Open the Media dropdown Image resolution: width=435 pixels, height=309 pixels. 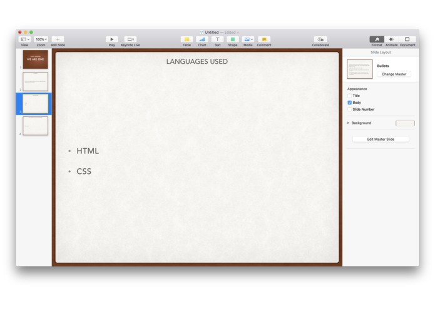click(x=248, y=39)
